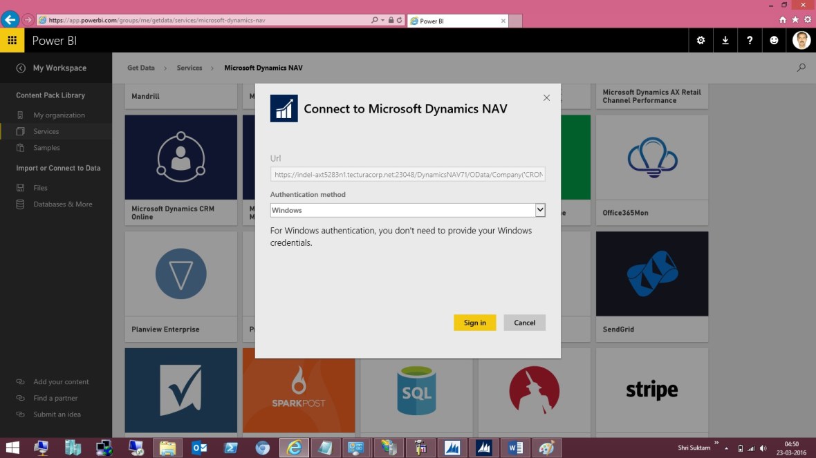Click the Cancel button
The image size is (816, 458).
point(524,323)
